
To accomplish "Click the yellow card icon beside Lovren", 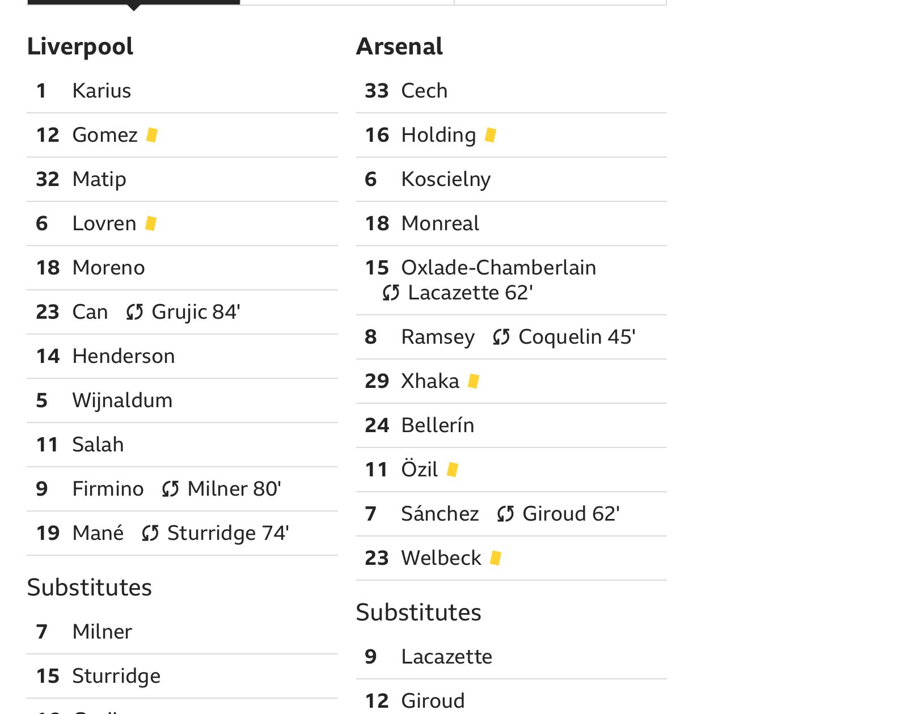I will (x=151, y=223).
